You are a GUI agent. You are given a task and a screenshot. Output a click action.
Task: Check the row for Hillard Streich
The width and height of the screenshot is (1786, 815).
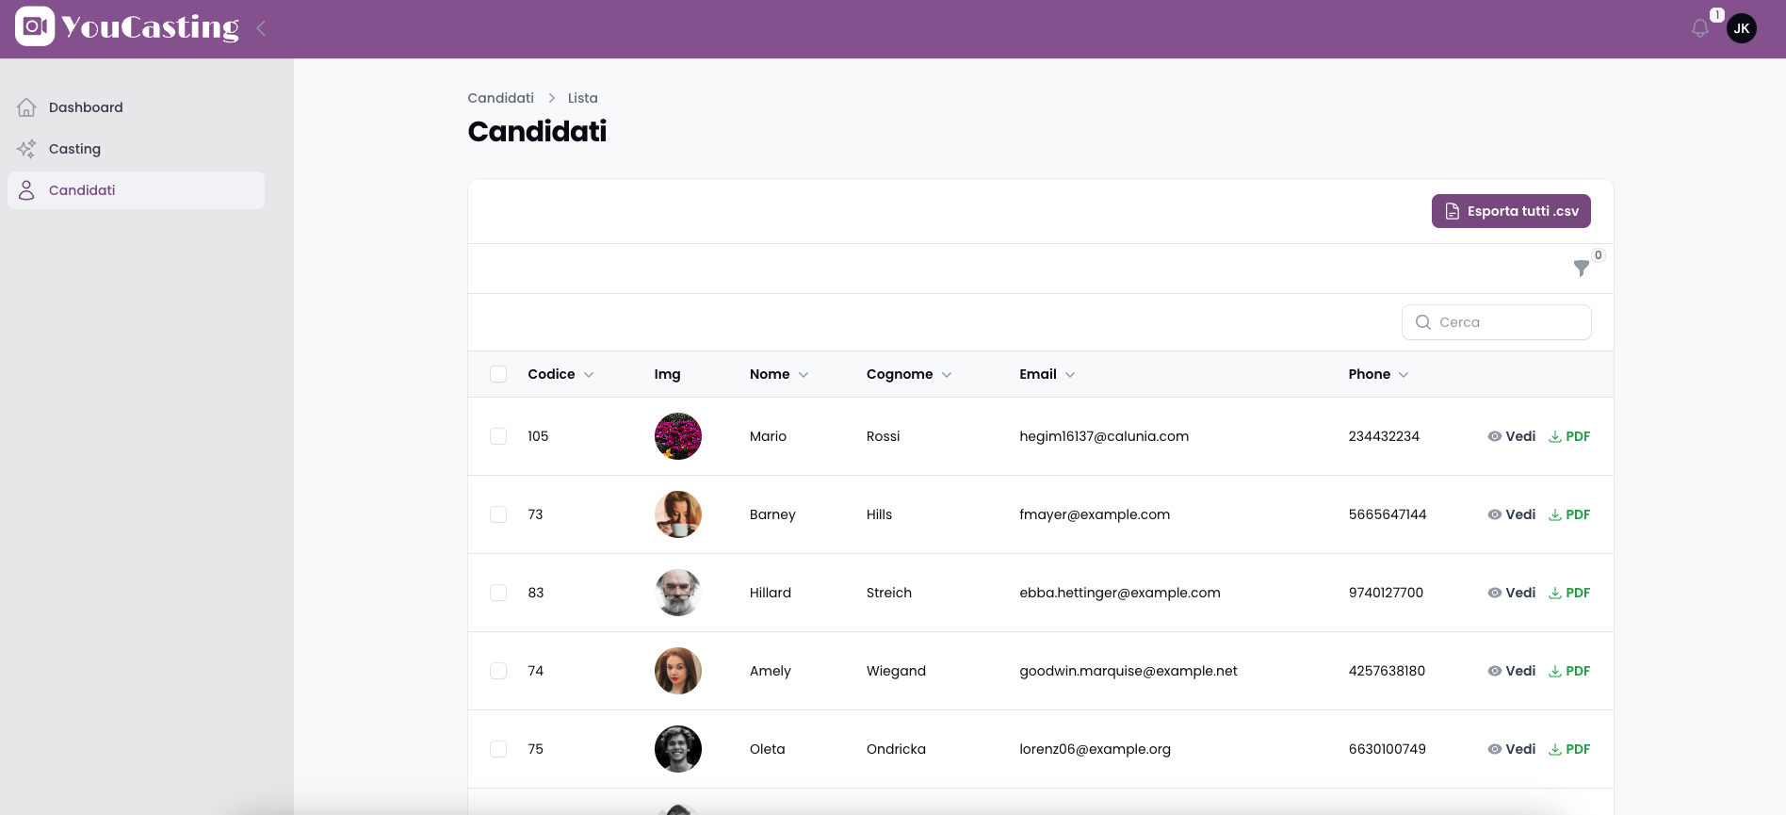tap(498, 593)
